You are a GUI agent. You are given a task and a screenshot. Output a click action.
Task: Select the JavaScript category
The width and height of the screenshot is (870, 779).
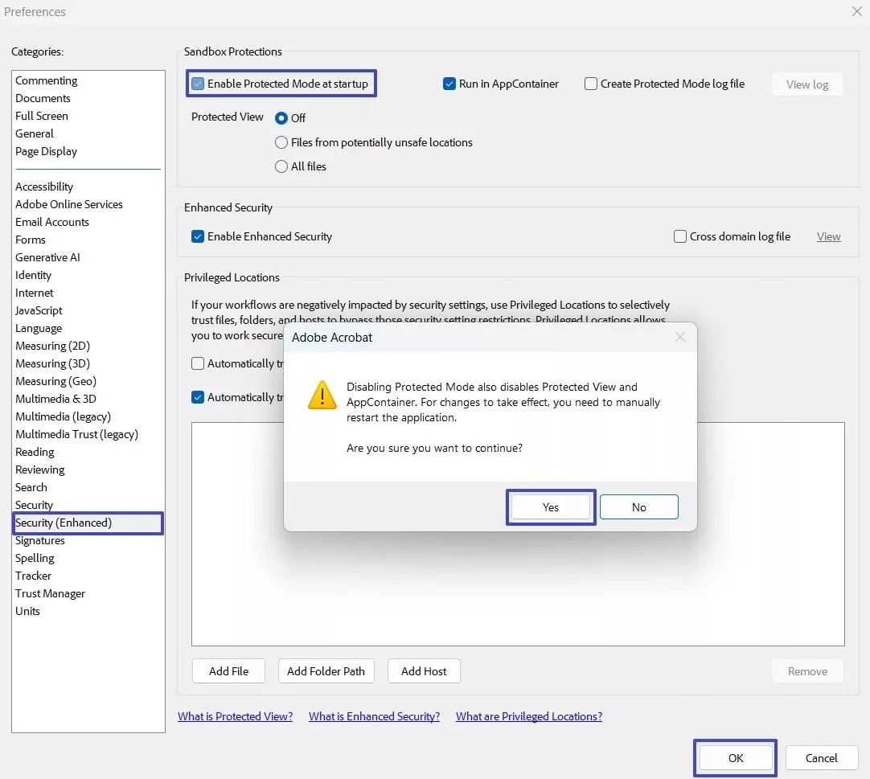point(38,310)
